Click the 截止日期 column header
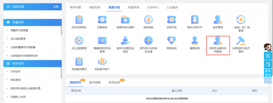Screen dimensions: 273x103 pyautogui.click(x=177, y=91)
